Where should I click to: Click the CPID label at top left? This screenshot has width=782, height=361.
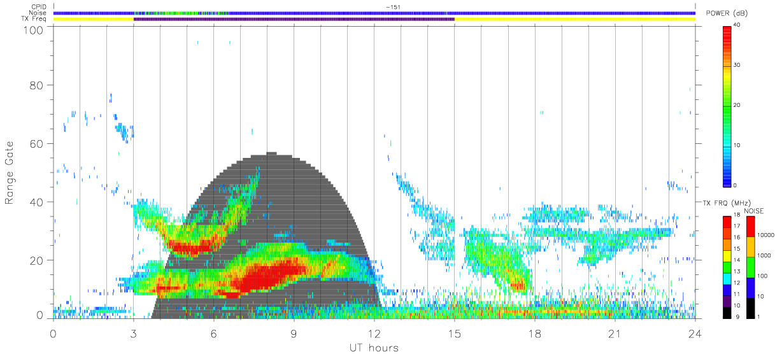point(38,7)
